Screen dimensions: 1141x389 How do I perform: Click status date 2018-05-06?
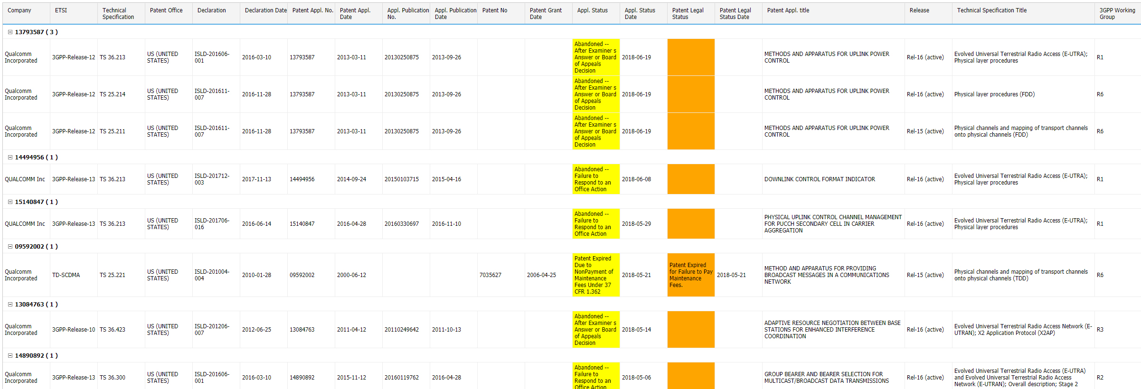tap(636, 378)
